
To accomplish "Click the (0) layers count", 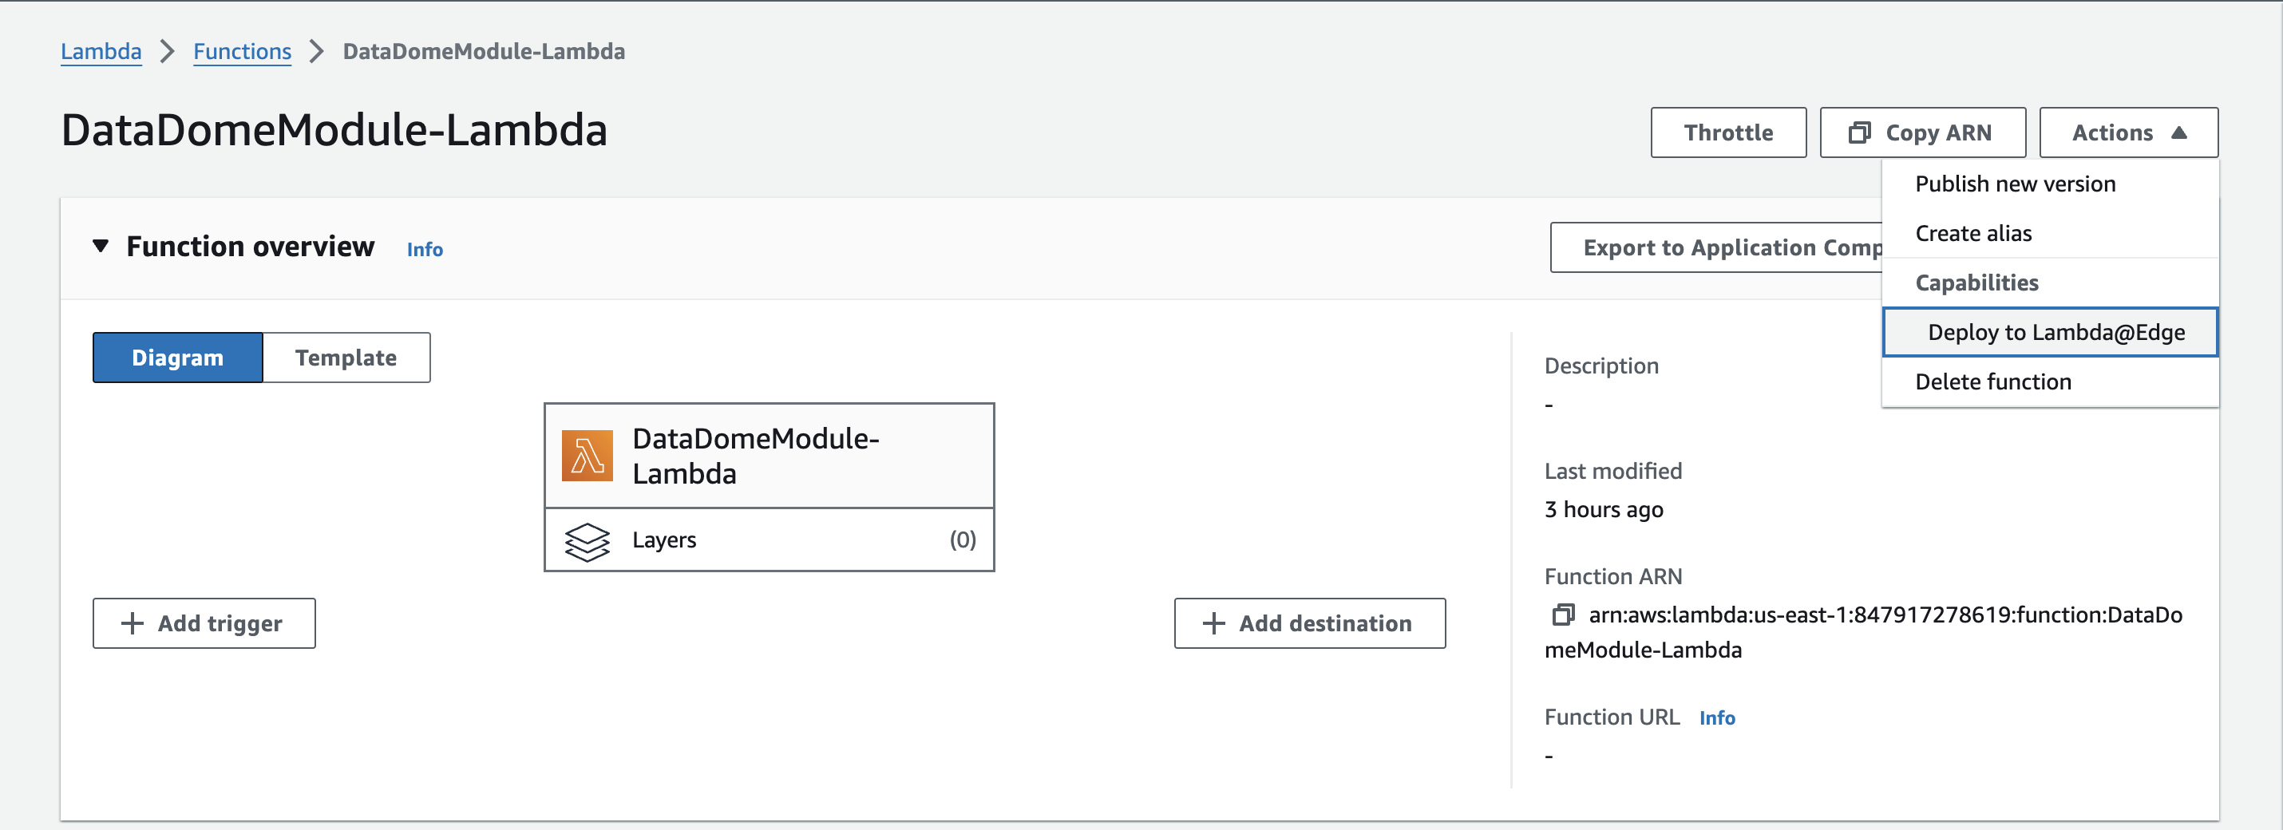I will click(963, 539).
